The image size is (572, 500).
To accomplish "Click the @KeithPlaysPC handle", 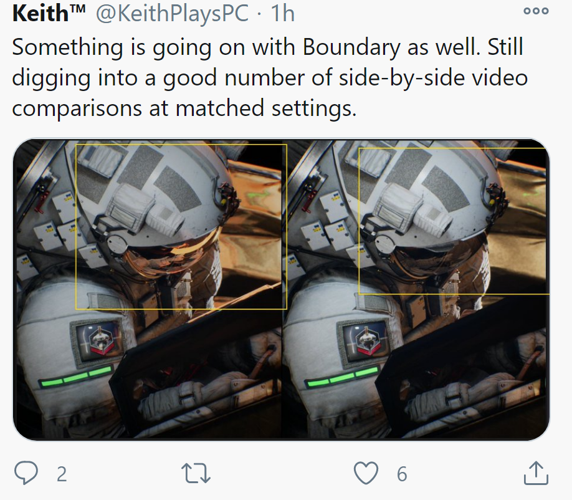I will click(x=172, y=14).
